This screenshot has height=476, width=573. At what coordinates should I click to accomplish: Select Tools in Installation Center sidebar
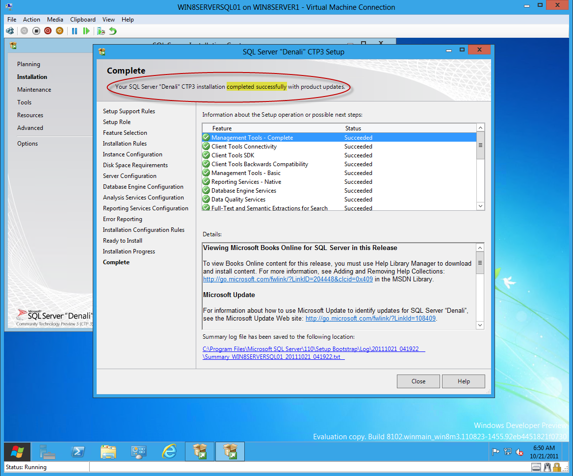pos(24,102)
